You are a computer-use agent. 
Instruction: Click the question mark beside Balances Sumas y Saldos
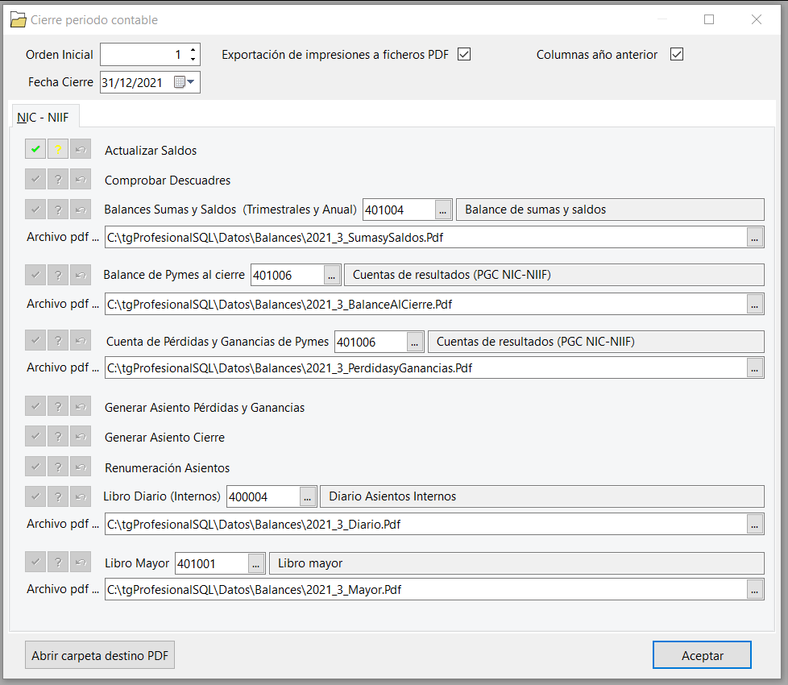coord(58,209)
